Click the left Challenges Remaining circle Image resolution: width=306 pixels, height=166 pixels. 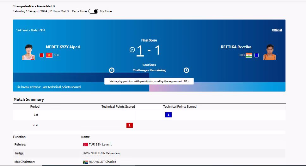click(112, 70)
